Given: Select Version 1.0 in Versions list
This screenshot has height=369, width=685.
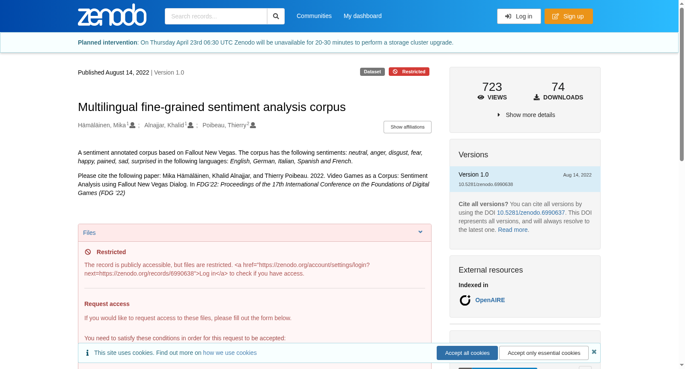Looking at the screenshot, I should [x=525, y=179].
